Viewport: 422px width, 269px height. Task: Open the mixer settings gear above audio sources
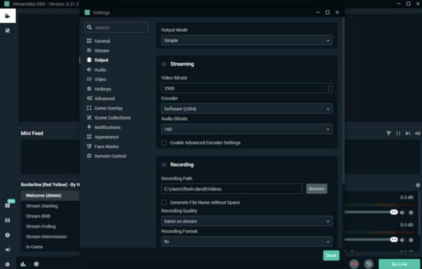[x=418, y=185]
